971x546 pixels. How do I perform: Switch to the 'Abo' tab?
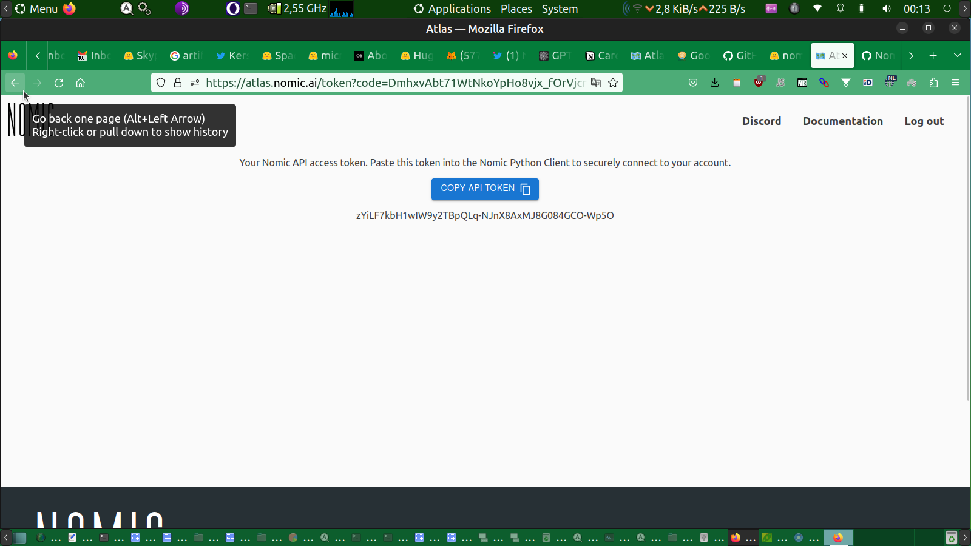tap(370, 56)
